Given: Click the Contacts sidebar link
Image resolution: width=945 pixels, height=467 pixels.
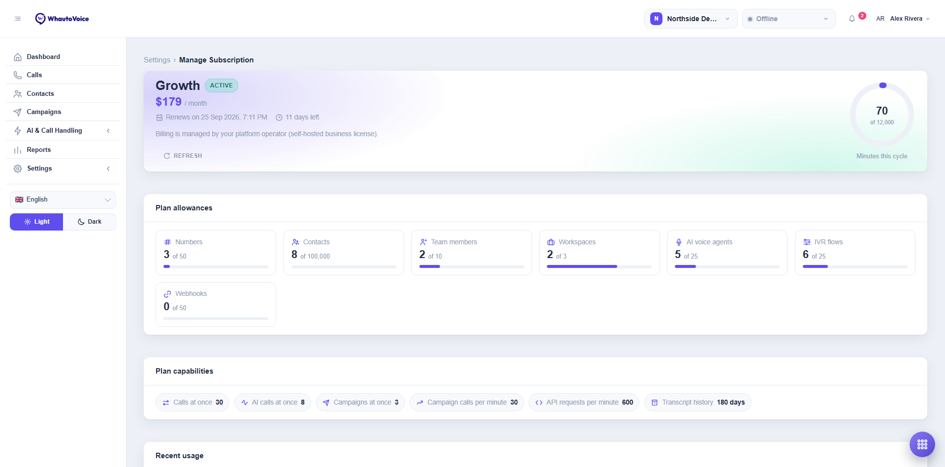Looking at the screenshot, I should point(63,94).
